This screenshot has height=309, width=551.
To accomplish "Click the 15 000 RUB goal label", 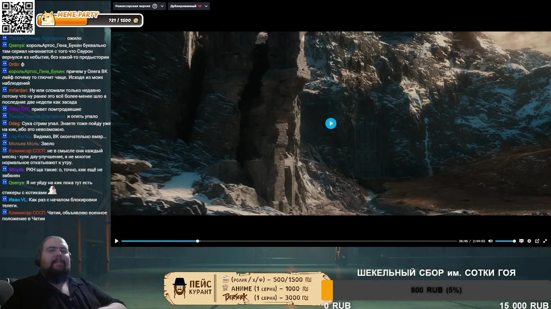I will (x=524, y=306).
